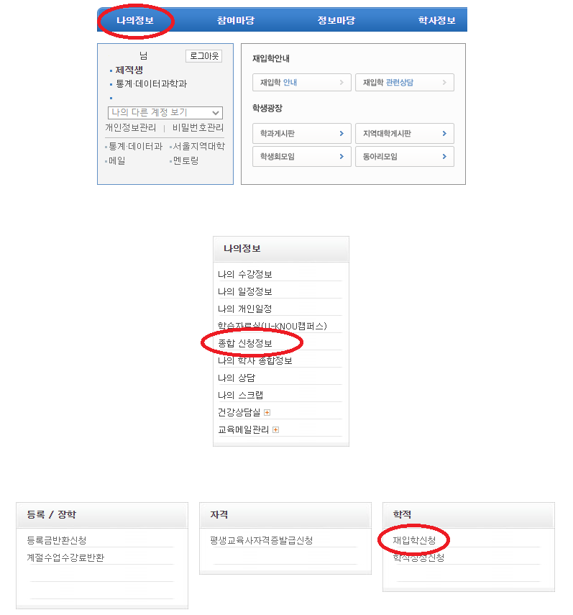Screen dimensions: 573x615
Task: Select 종합 신청정보 in sidebar
Action: (245, 343)
